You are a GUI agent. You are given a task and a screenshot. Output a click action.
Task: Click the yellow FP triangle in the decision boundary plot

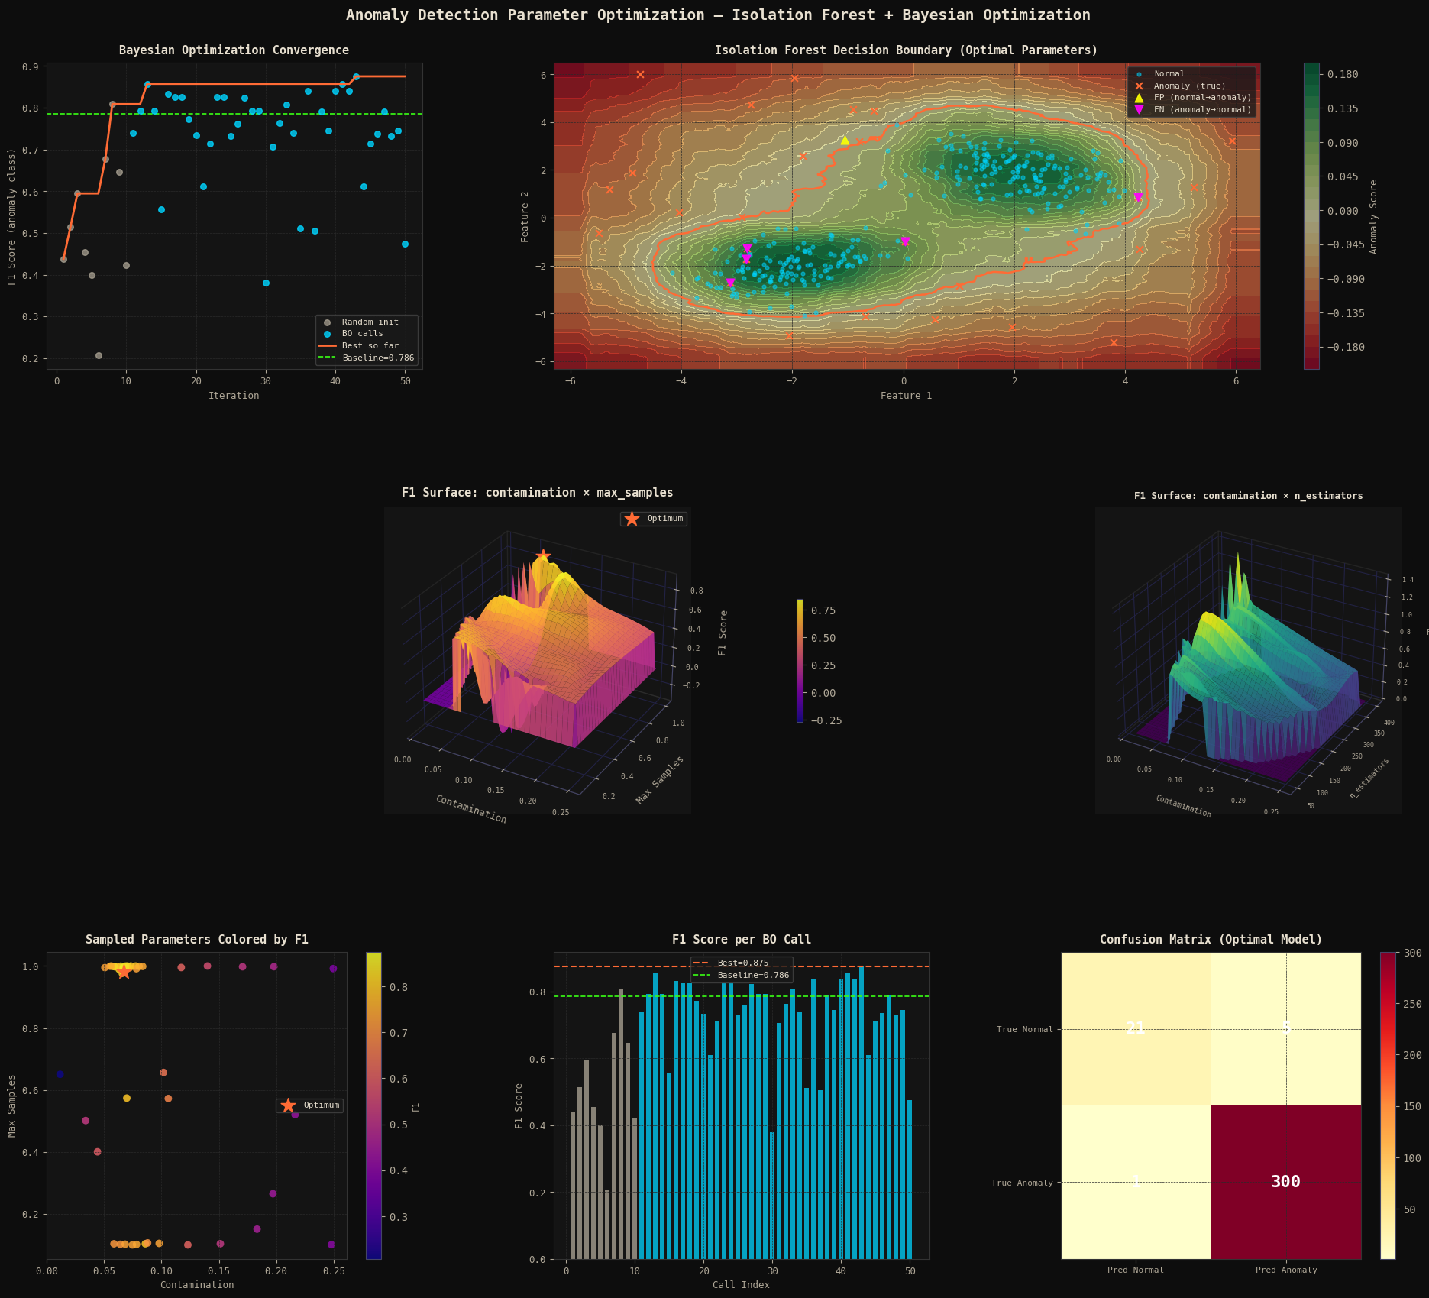point(845,141)
